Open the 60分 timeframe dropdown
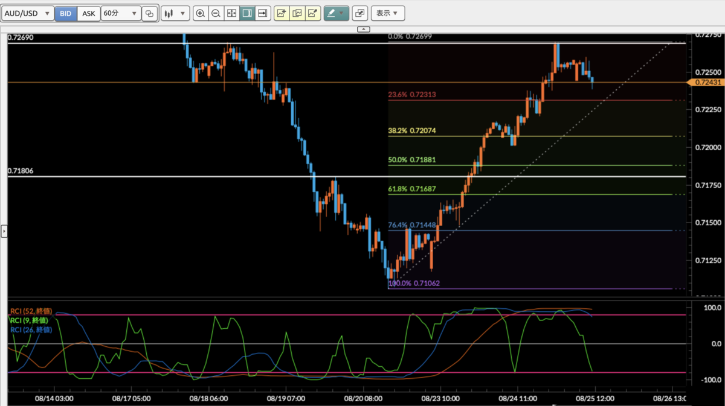725x406 pixels. (120, 13)
